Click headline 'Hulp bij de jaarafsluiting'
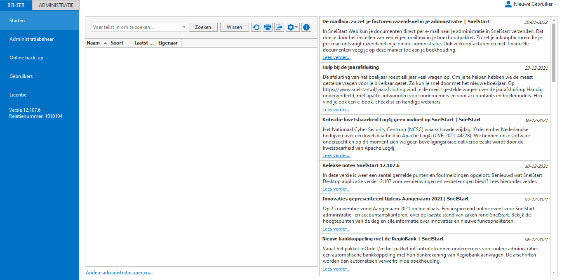Image resolution: width=562 pixels, height=280 pixels. (350, 67)
